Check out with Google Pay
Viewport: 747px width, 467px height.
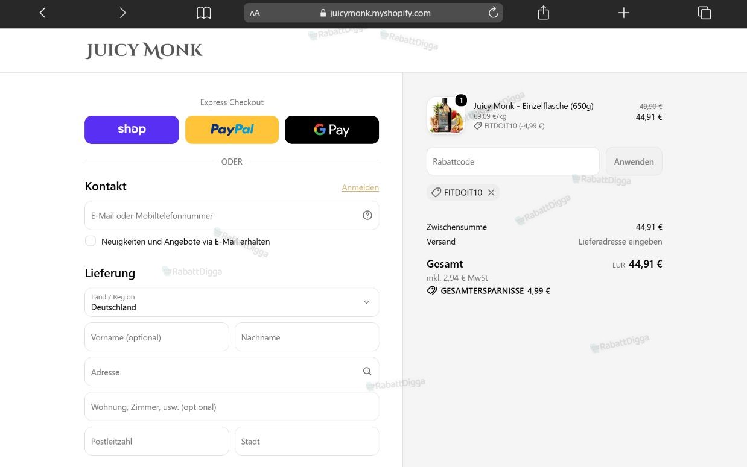(332, 130)
